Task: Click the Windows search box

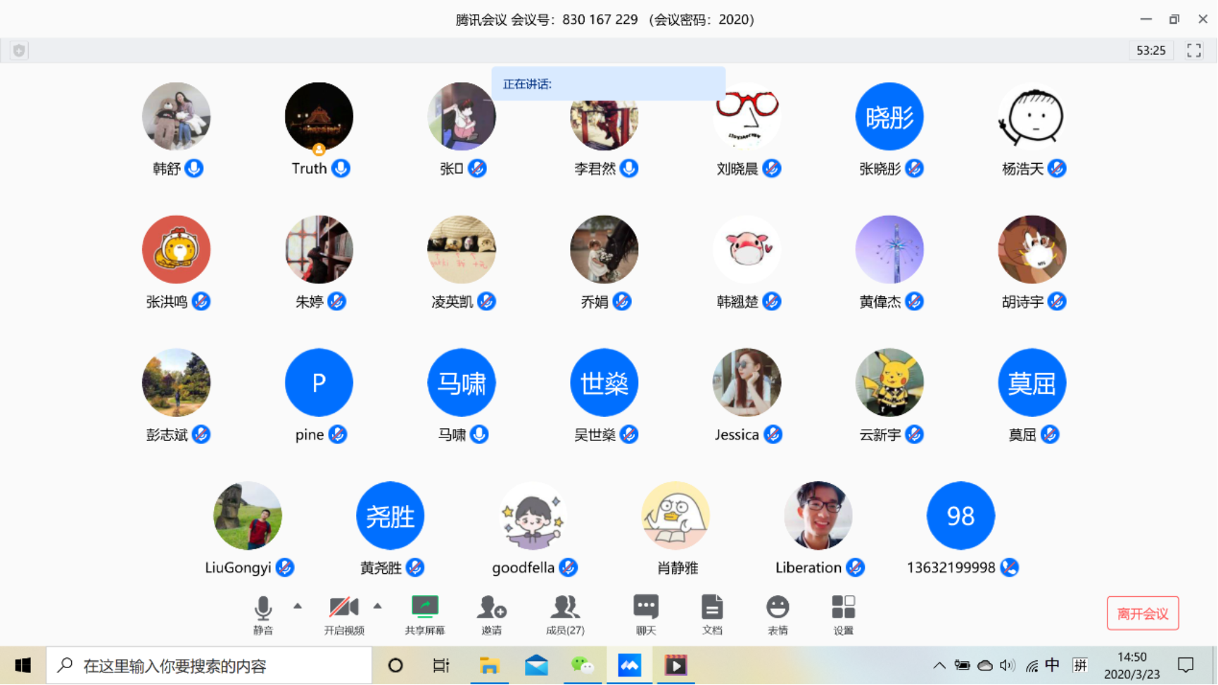Action: (x=210, y=665)
